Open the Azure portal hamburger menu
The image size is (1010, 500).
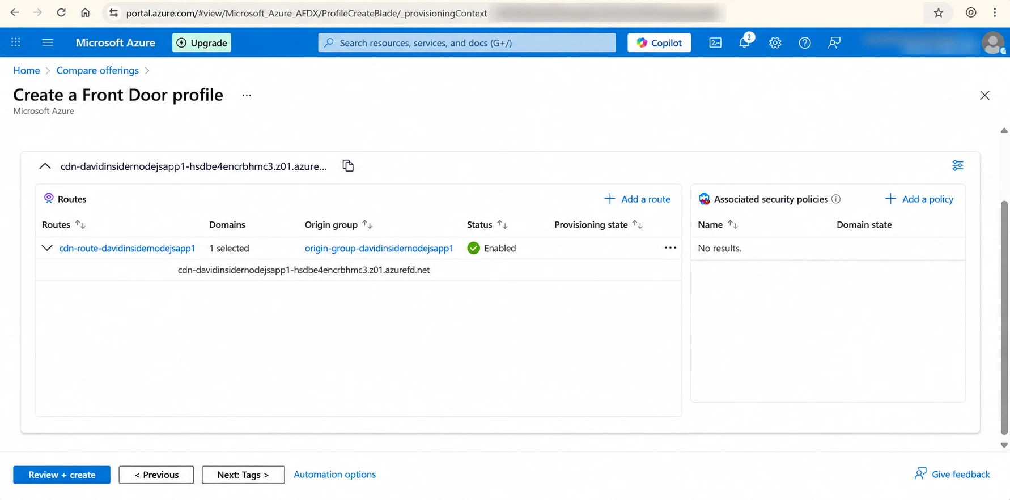pyautogui.click(x=48, y=42)
